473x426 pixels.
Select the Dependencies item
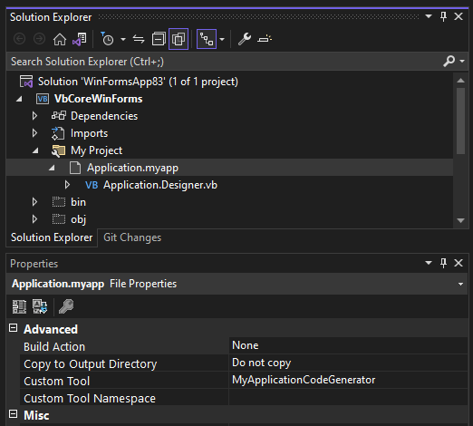coord(104,116)
